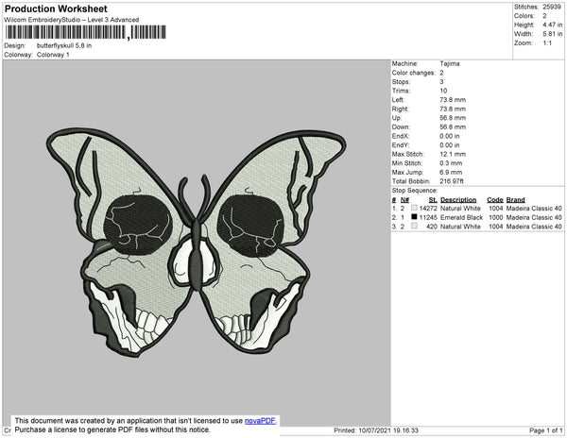The height and width of the screenshot is (438, 567).
Task: Click the butterfly skull design preview
Action: [197, 243]
